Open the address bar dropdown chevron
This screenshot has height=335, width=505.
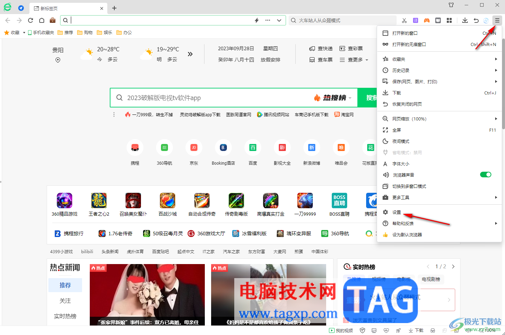tap(279, 20)
